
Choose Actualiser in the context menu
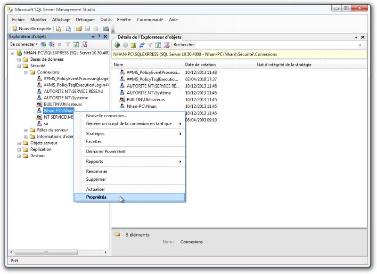129,189
